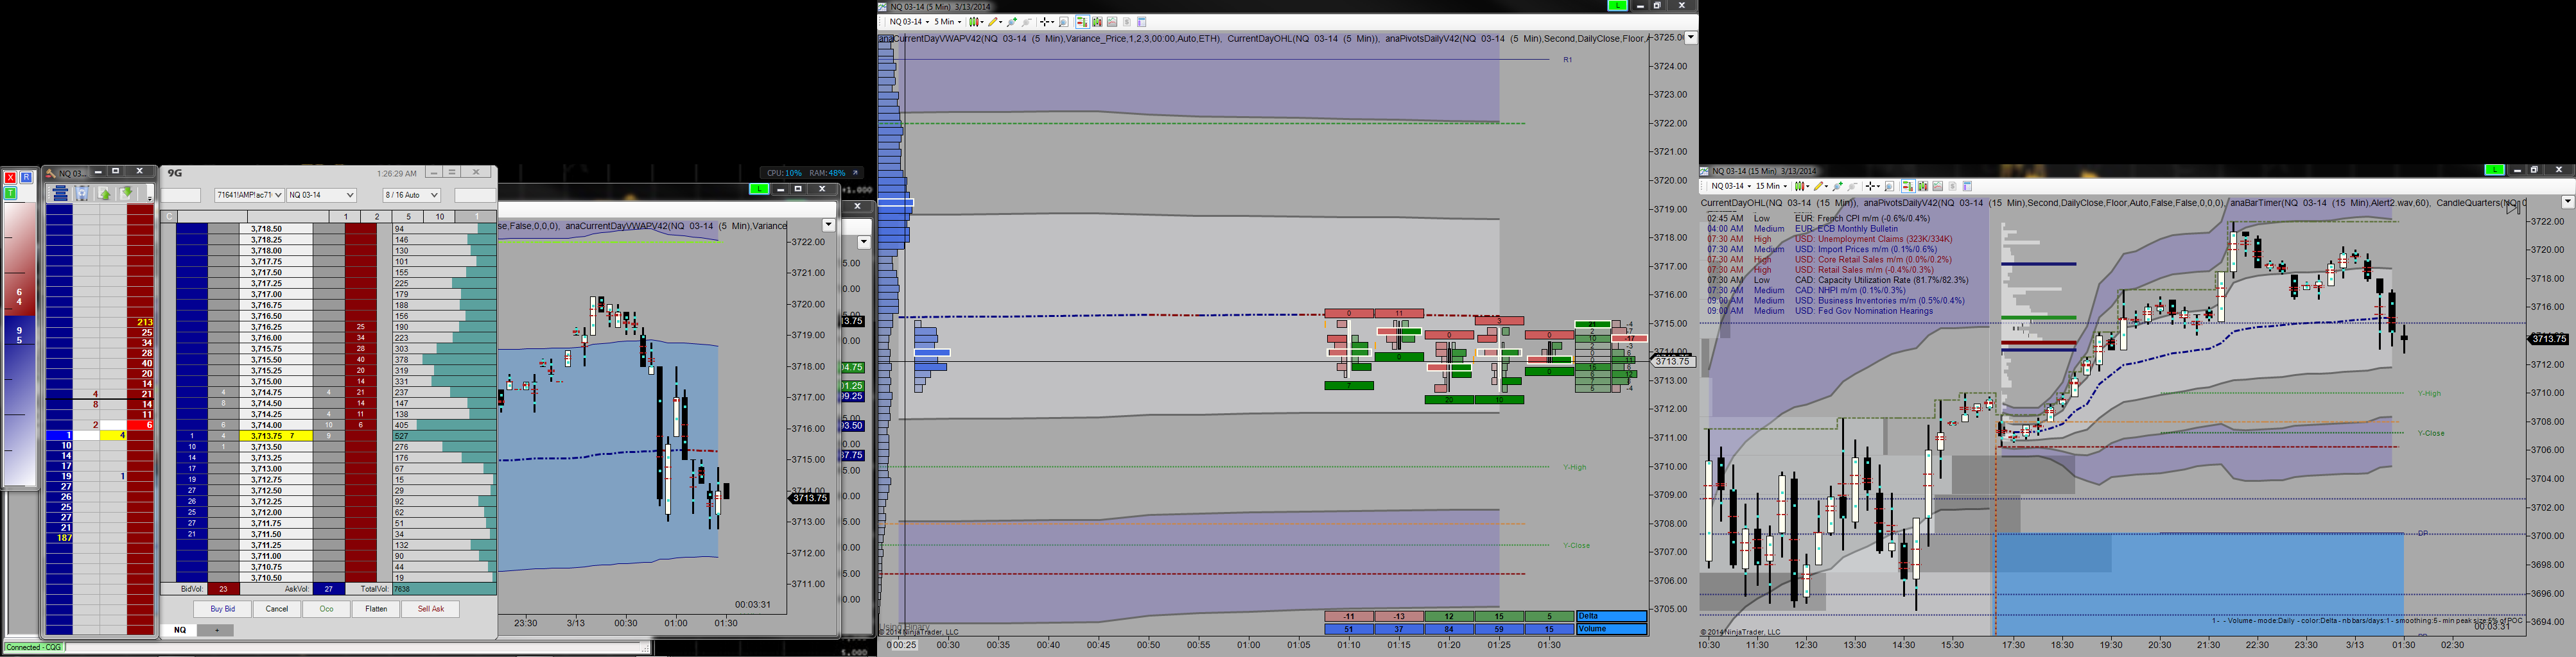Click the candlestick data series icon on the 15 Min chart

(x=1923, y=186)
